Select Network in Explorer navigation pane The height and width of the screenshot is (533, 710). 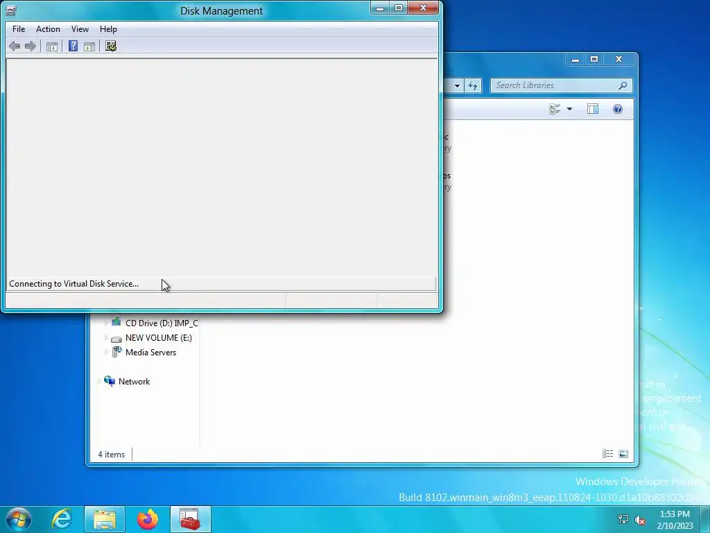click(134, 382)
